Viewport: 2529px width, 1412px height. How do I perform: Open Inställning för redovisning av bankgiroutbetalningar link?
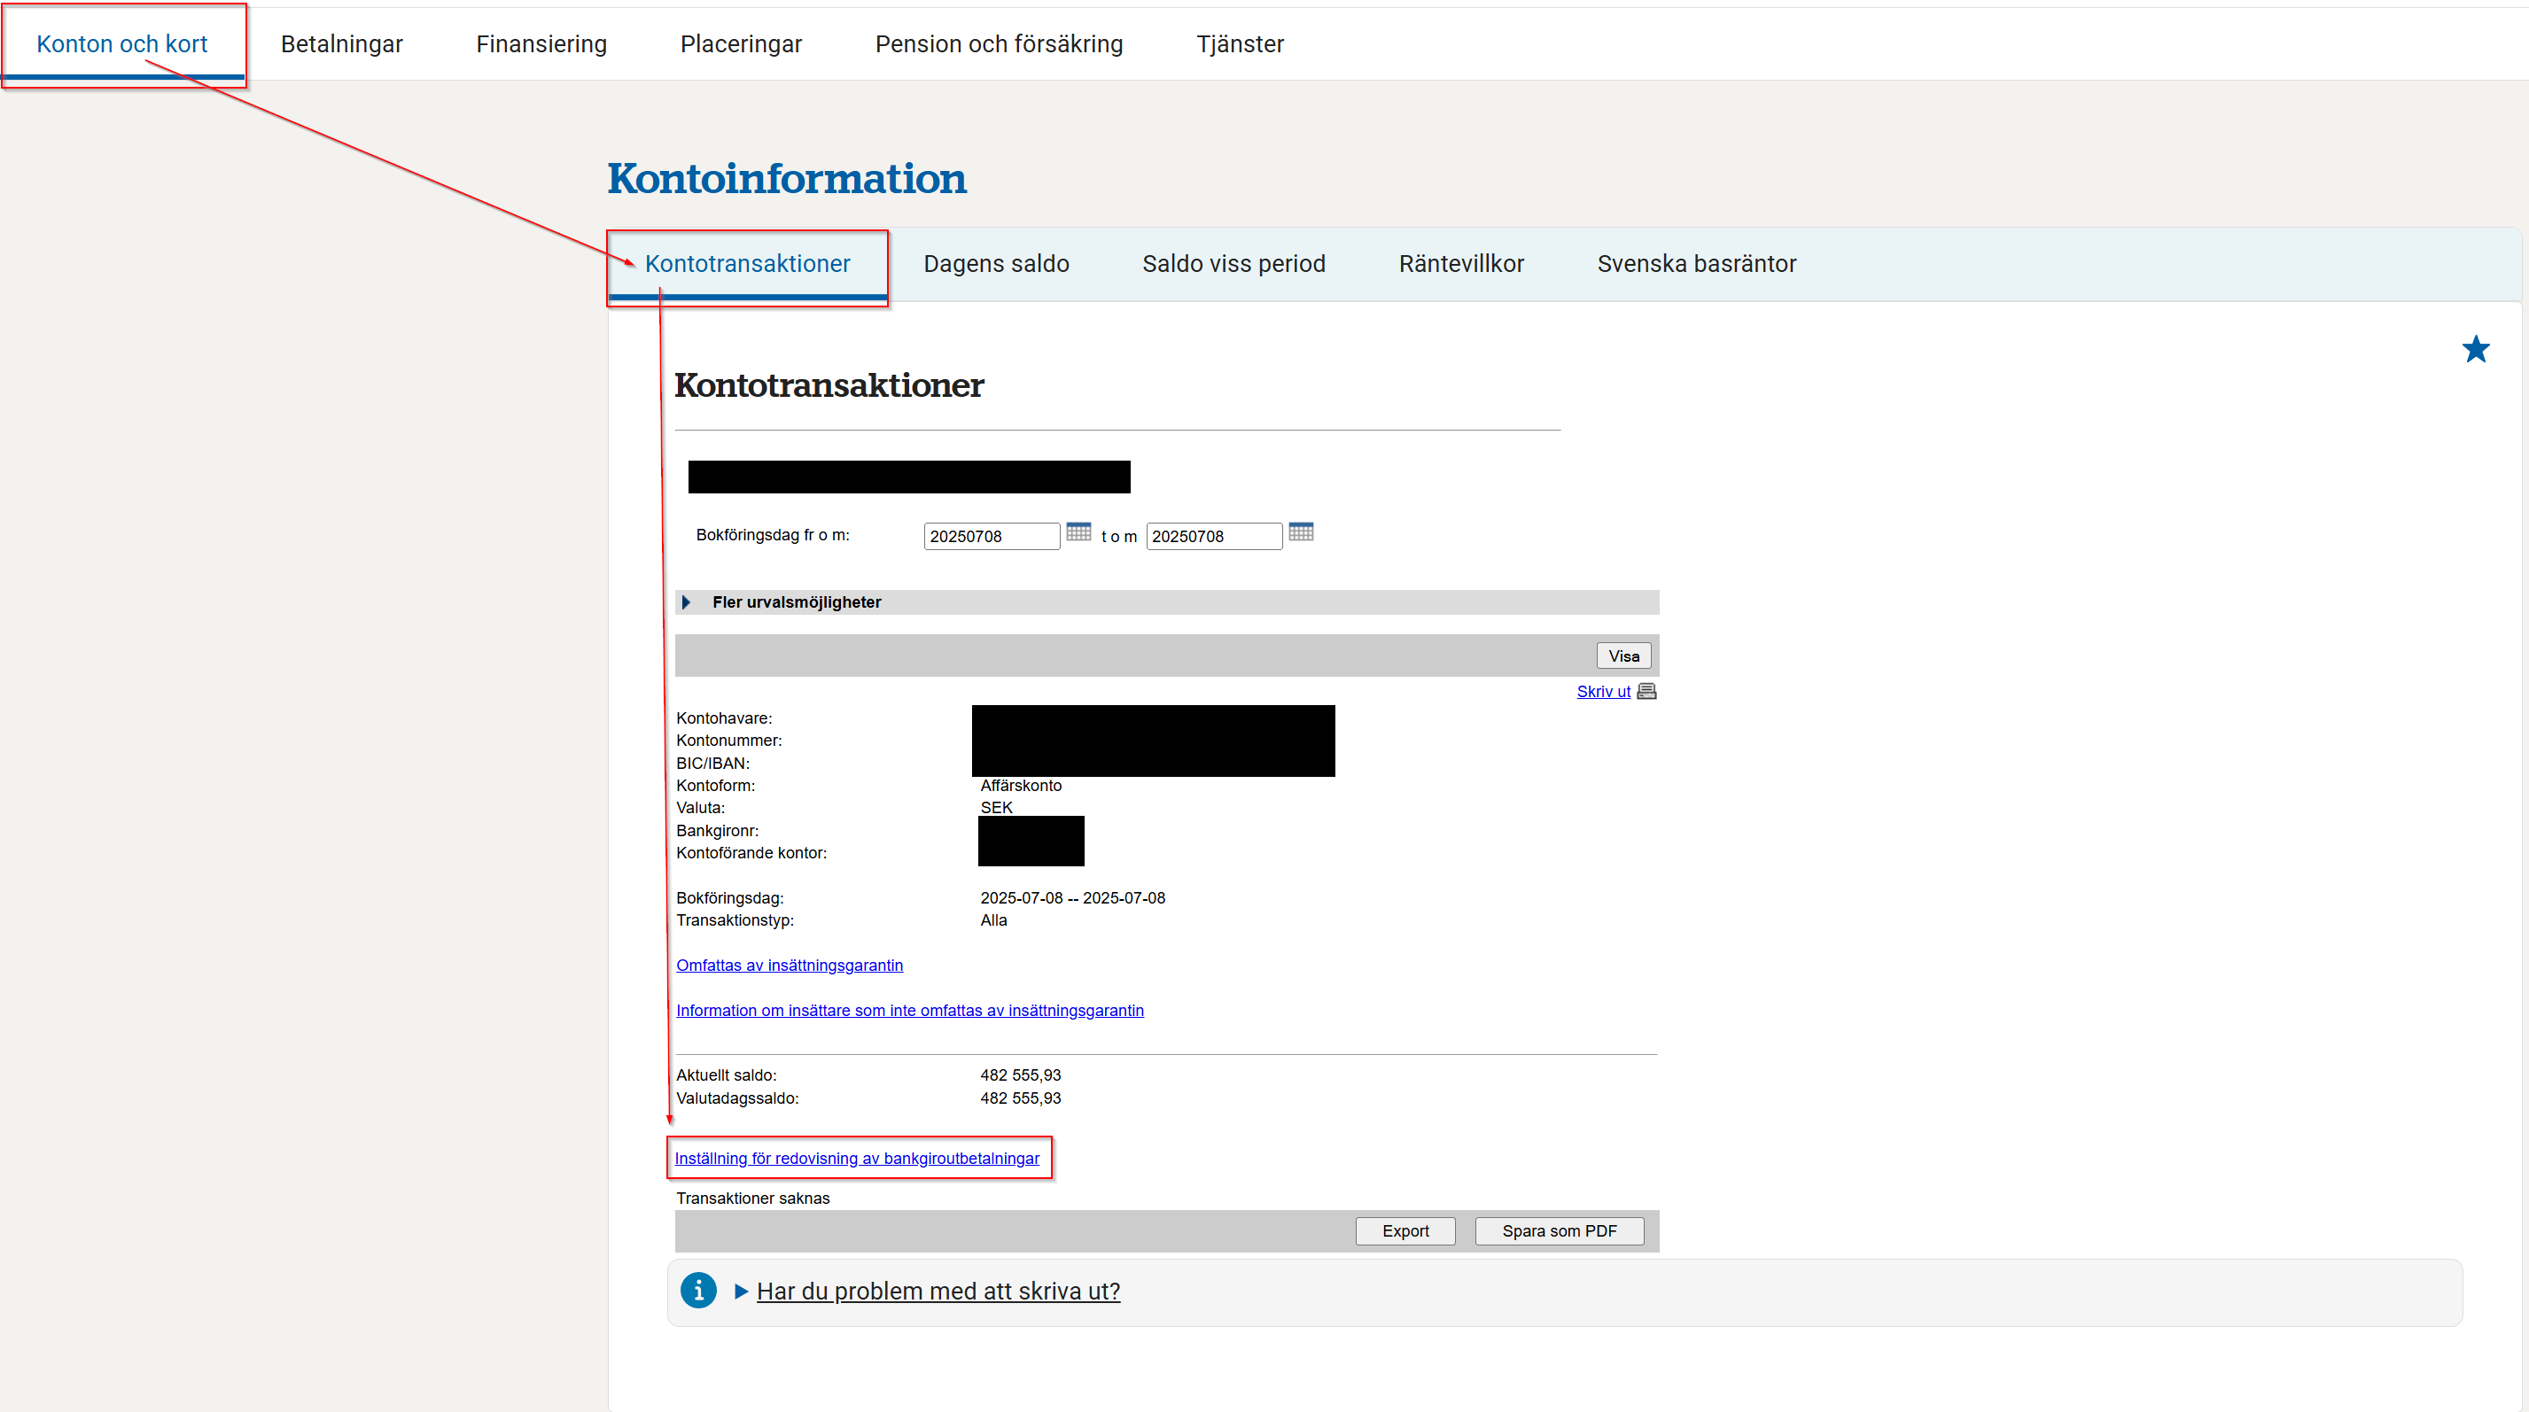(x=856, y=1159)
